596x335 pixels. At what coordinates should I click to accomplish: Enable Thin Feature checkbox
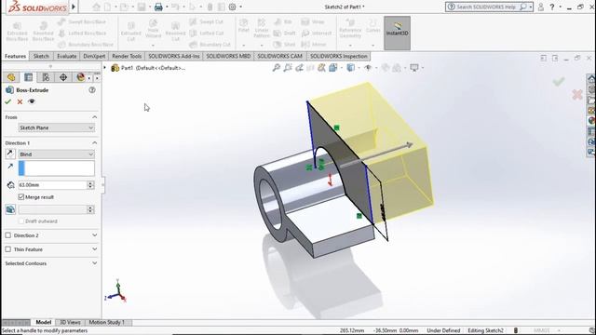click(8, 249)
